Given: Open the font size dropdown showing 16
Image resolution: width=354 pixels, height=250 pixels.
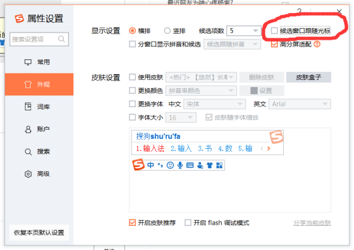Looking at the screenshot, I should pyautogui.click(x=181, y=118).
